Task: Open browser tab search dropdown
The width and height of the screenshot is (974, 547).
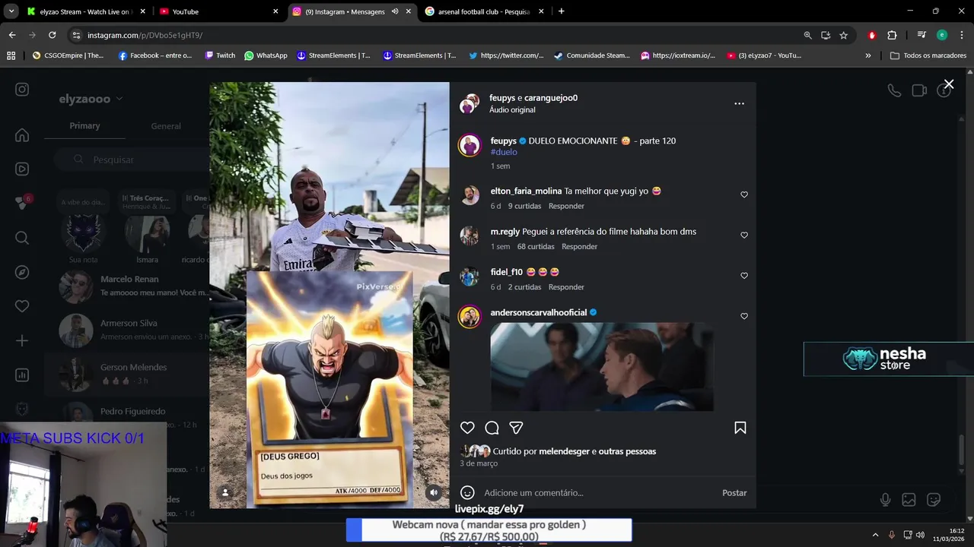Action: (x=11, y=11)
